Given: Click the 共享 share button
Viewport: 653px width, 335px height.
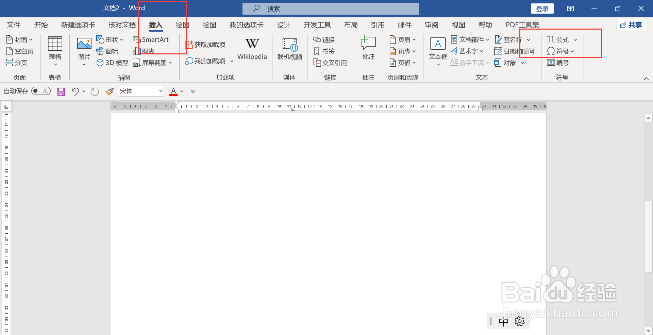Looking at the screenshot, I should point(631,25).
